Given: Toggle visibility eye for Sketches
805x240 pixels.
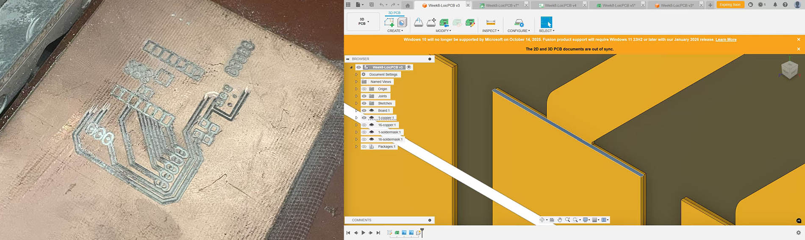Looking at the screenshot, I should (364, 103).
